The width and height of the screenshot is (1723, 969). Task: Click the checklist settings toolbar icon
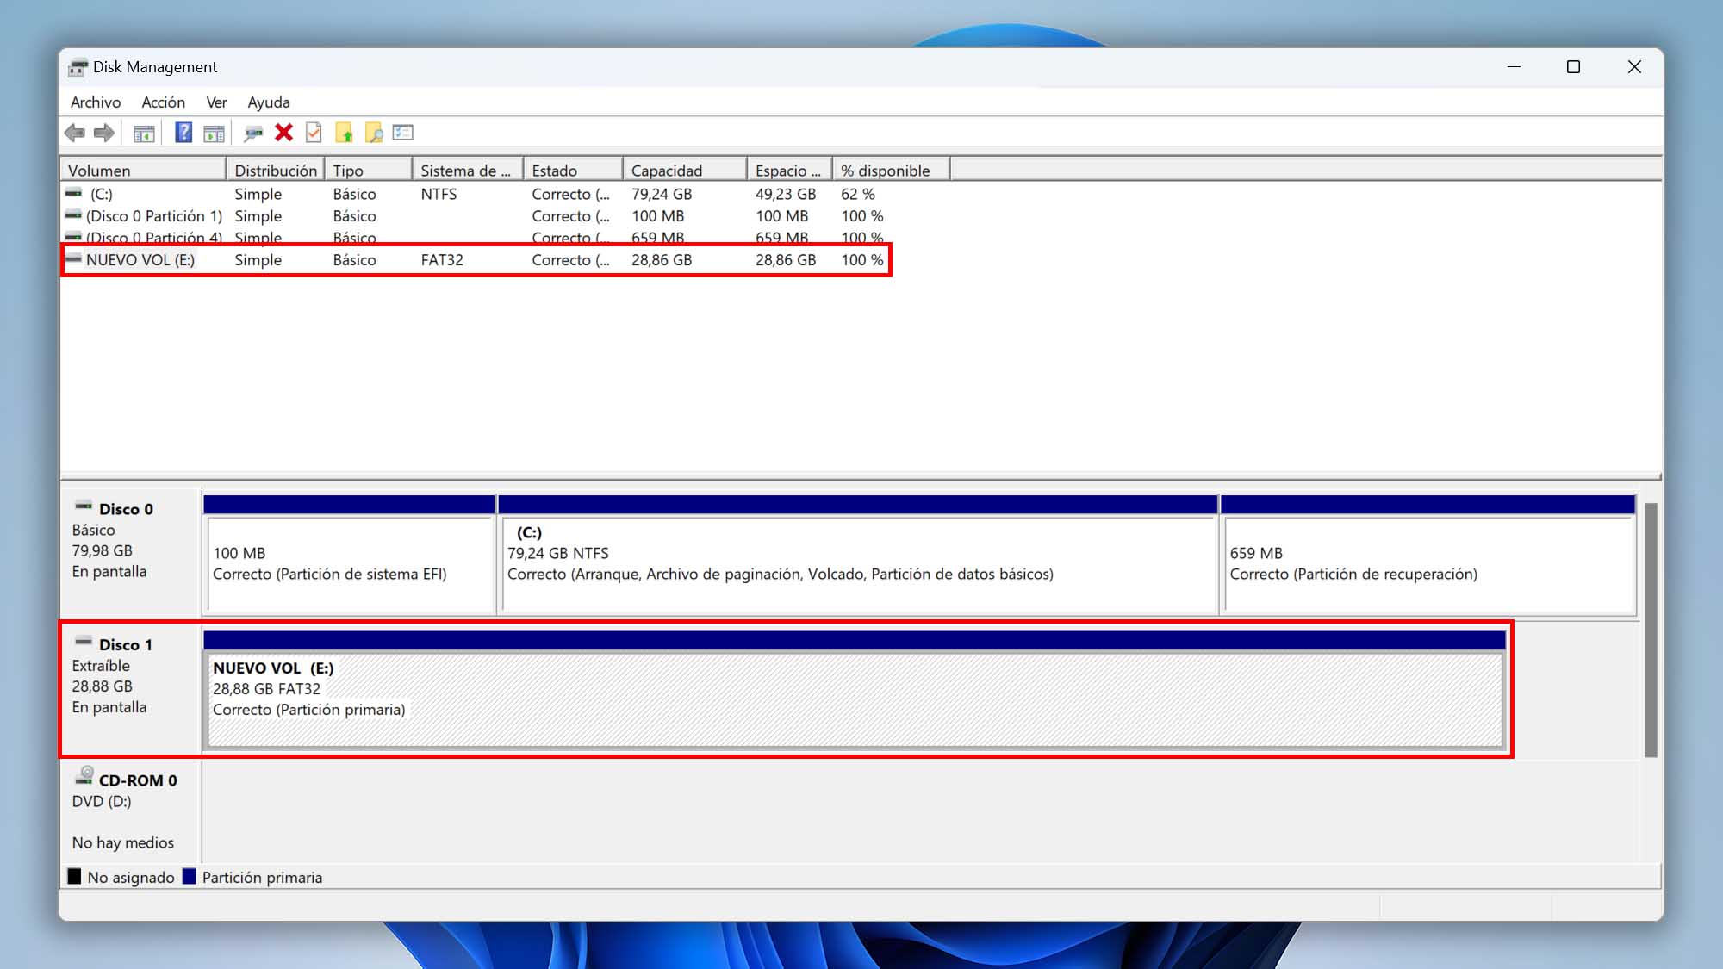point(403,133)
